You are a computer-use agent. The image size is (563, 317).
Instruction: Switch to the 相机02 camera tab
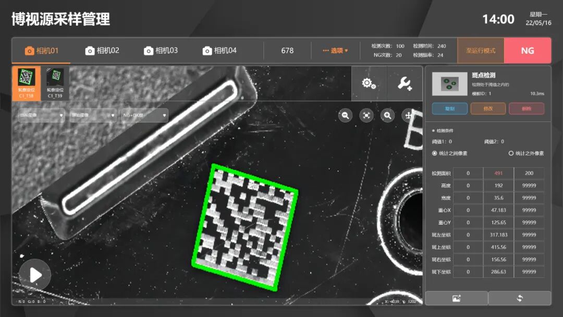(x=102, y=51)
